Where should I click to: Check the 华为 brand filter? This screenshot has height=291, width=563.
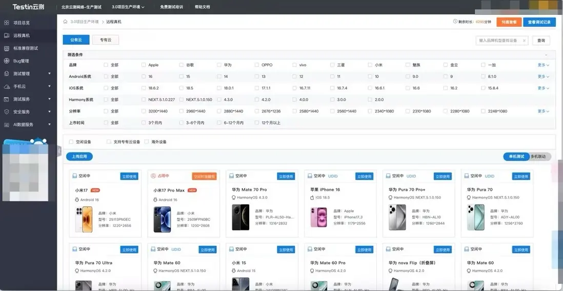pyautogui.click(x=219, y=65)
